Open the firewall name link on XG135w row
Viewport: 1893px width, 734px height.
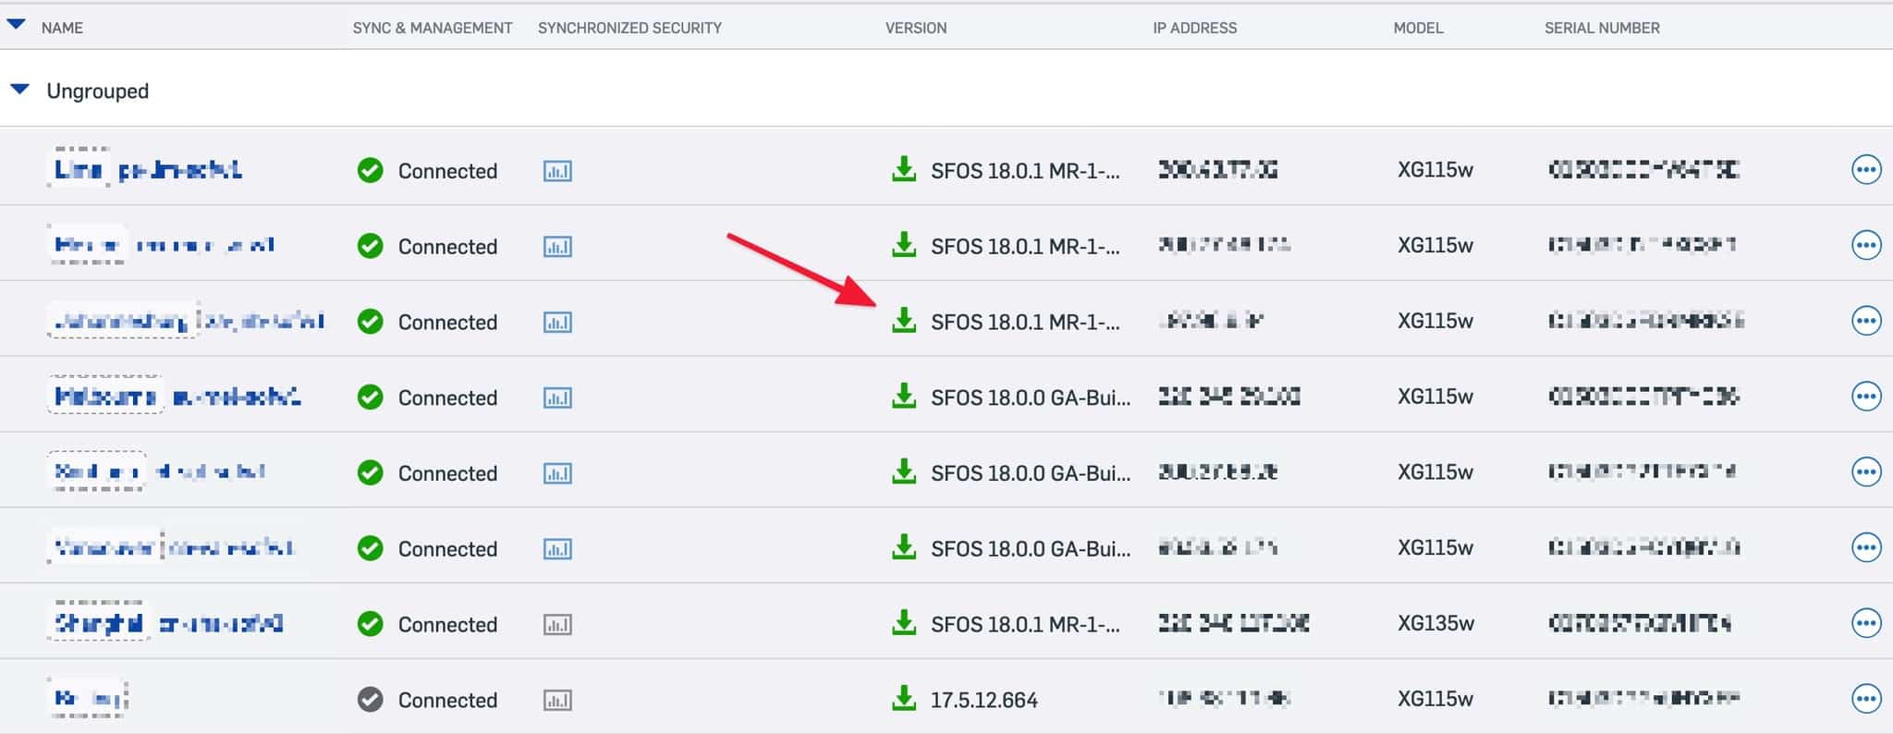168,624
